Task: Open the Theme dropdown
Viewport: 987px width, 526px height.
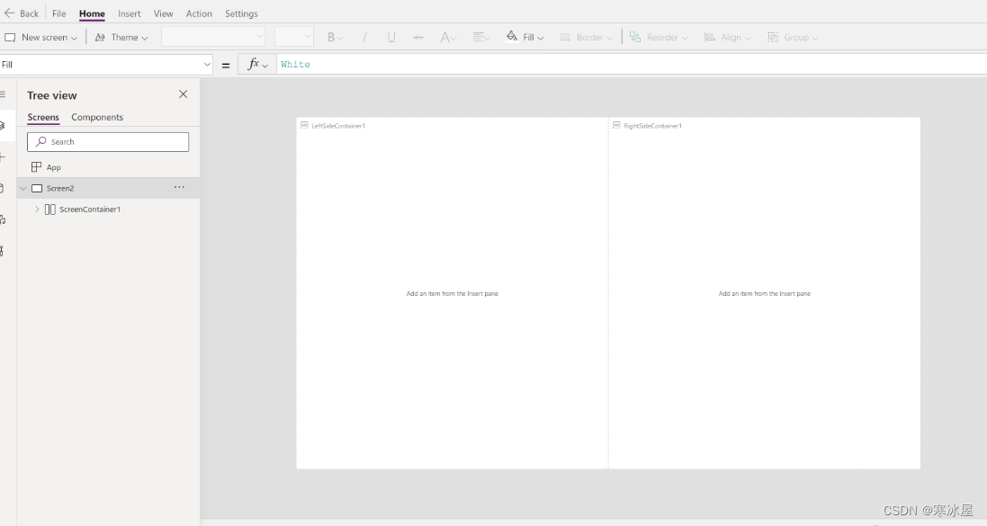Action: [121, 37]
